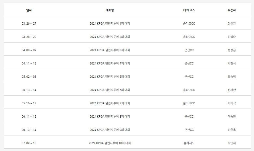Select the 04. 08 ~ 09 date cell
Viewport: 254px width, 151px height.
29,50
